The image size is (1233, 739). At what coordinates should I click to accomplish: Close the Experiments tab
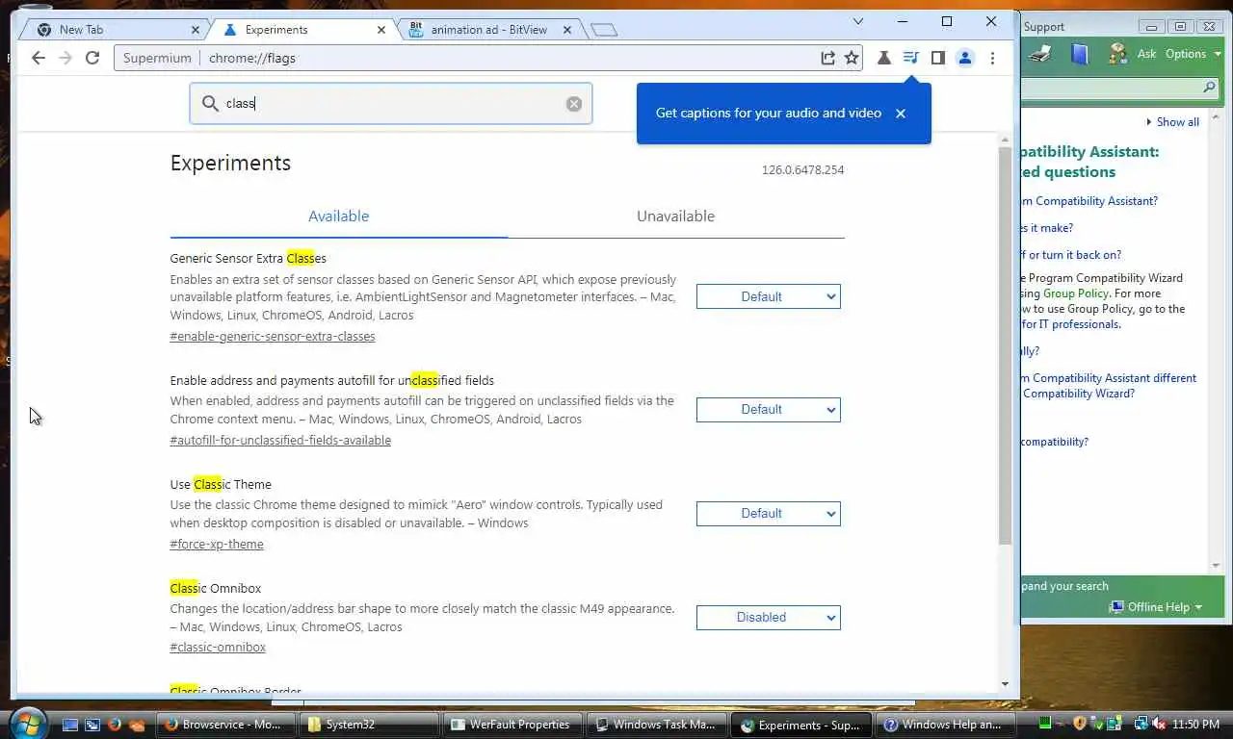point(380,30)
